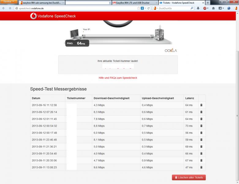Go to Firefox home page icon
The width and height of the screenshot is (239, 184).
(213, 8)
